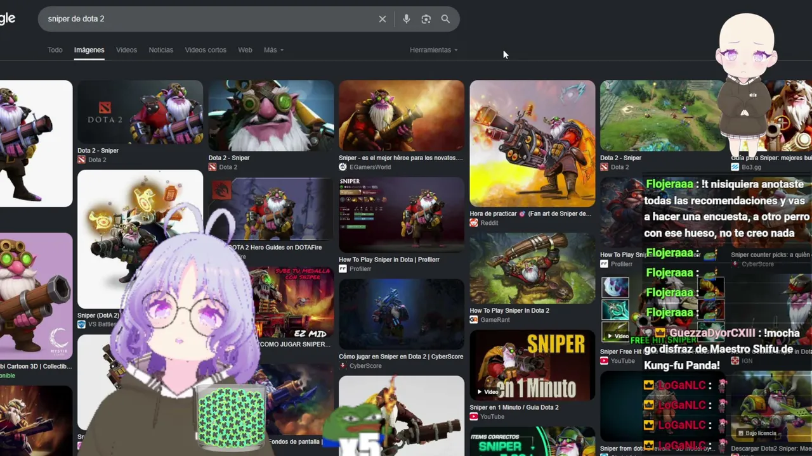
Task: Switch to the Todo tab
Action: [55, 50]
